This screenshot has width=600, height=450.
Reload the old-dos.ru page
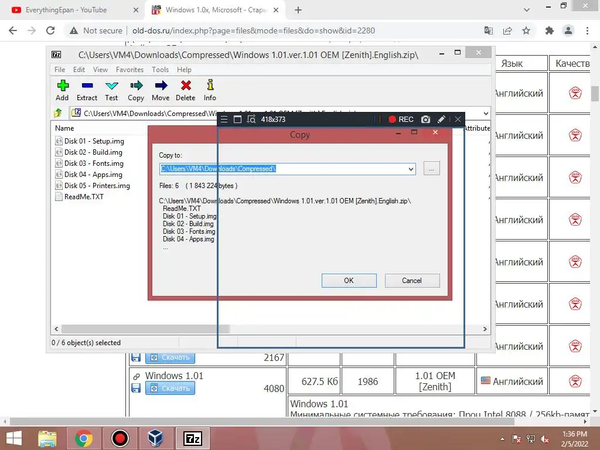[50, 30]
